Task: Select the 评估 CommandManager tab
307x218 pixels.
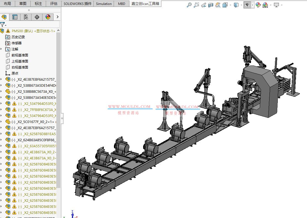Action: point(54,4)
